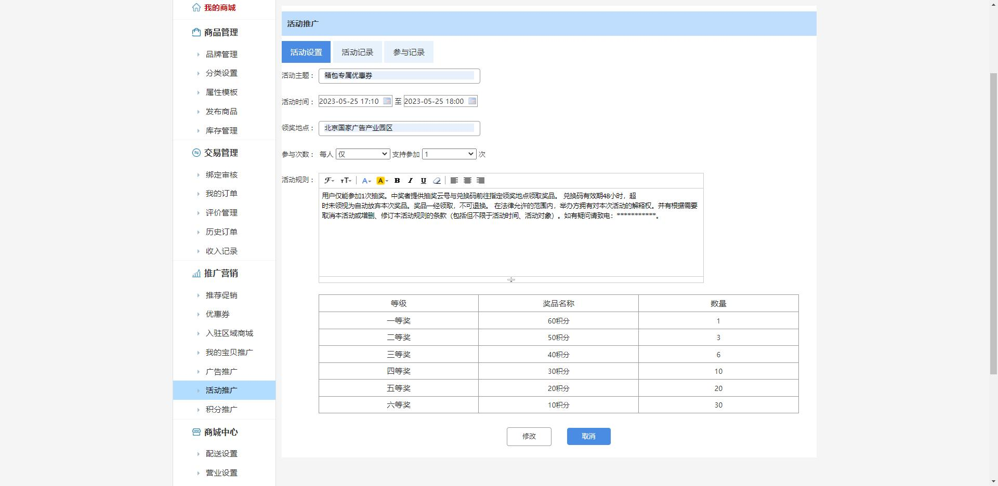This screenshot has width=998, height=486.
Task: Switch to the 参与记录 tab
Action: [409, 52]
